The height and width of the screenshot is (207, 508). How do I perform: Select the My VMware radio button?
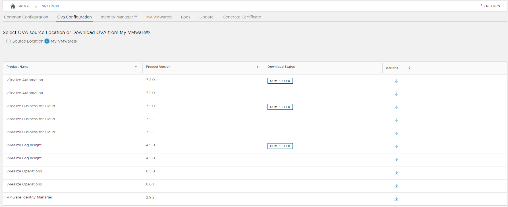47,41
